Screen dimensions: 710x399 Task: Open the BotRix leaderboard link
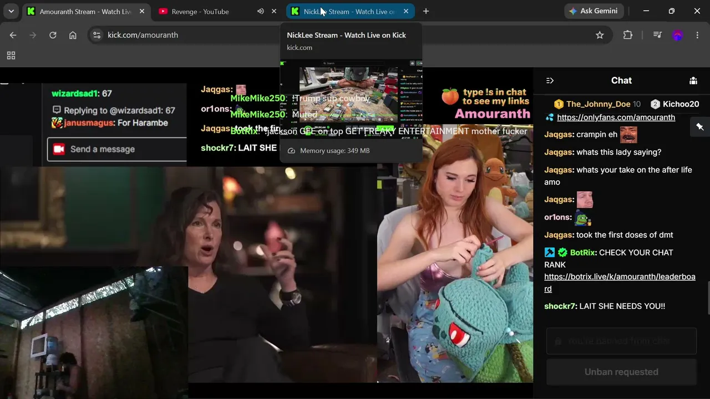(620, 283)
